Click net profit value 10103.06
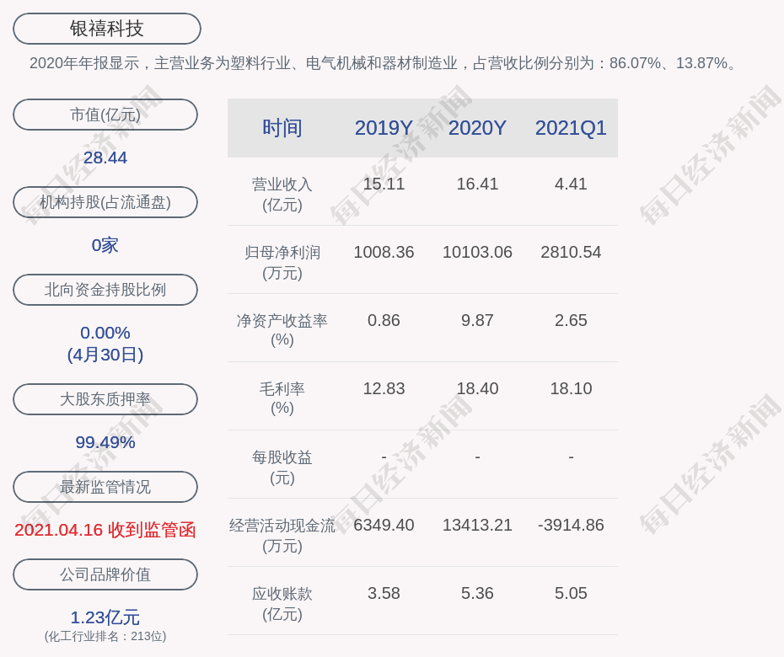The height and width of the screenshot is (657, 784). 477,253
